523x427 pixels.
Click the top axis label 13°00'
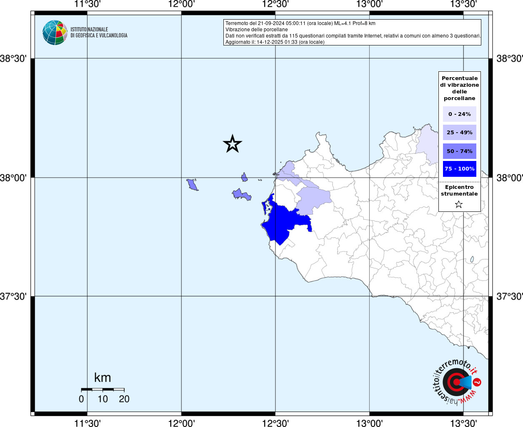[x=370, y=4]
